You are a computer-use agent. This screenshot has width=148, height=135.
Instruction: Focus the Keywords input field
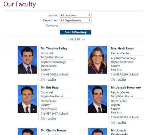(75, 25)
